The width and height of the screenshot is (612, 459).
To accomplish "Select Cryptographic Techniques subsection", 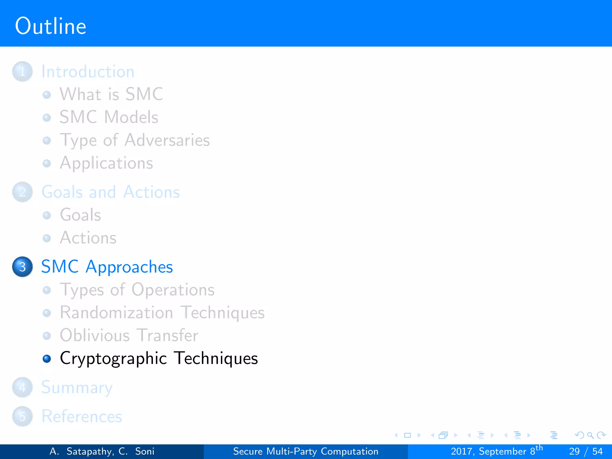I will [159, 358].
